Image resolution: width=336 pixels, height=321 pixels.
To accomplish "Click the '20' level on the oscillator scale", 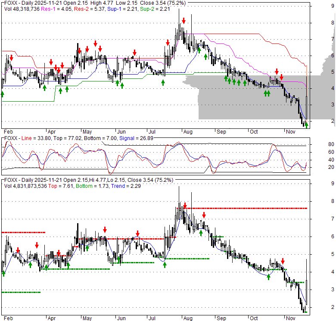I will 331,167.
